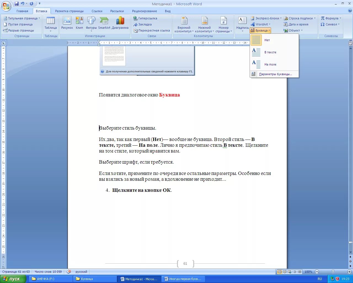Insert a SmartArt graphic
Screen dimensions: 353x283
coord(104,23)
